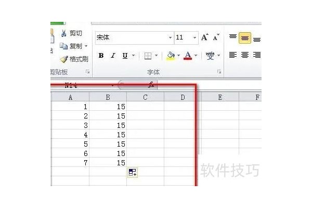Apply cell borders icon

(148, 56)
